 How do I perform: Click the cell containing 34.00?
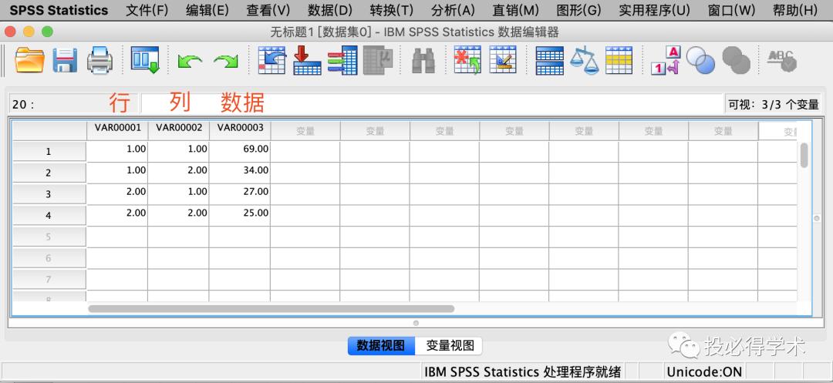tap(240, 173)
